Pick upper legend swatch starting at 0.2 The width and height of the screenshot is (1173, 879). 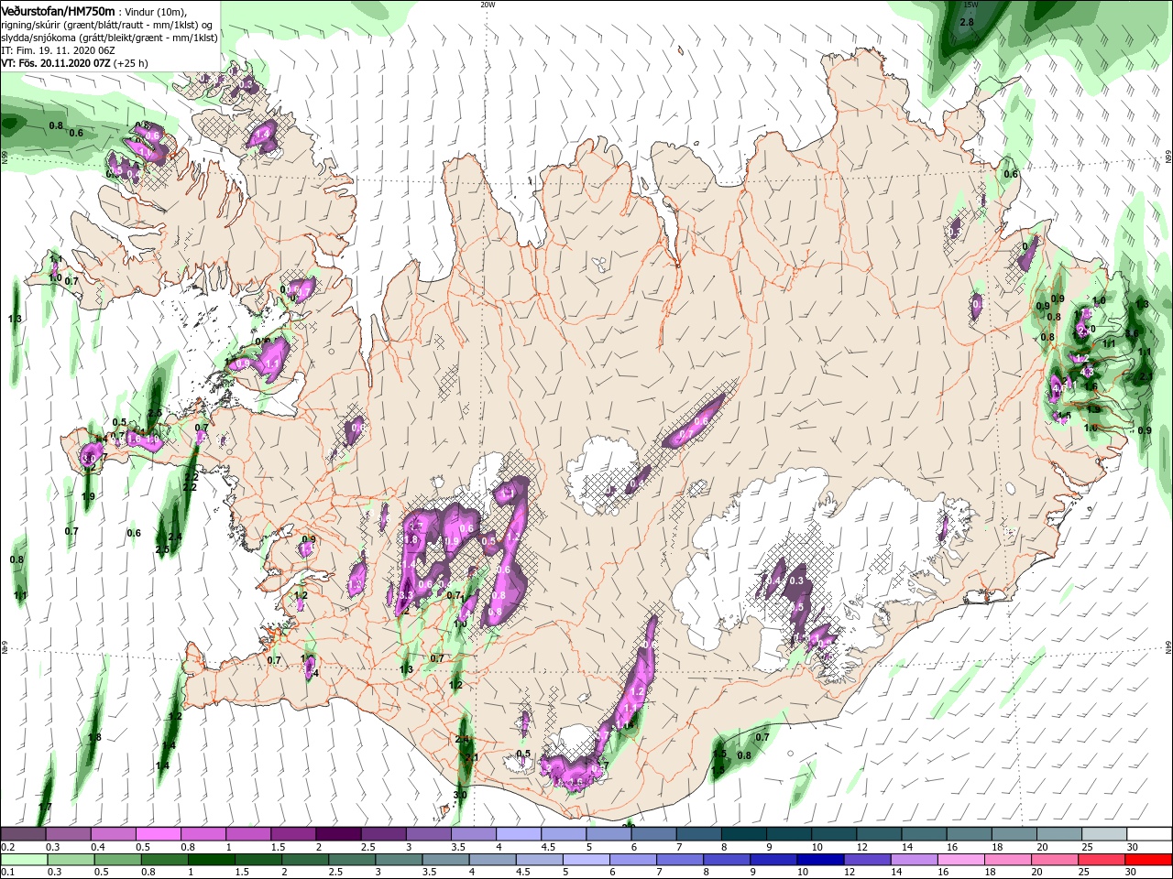pos(23,834)
